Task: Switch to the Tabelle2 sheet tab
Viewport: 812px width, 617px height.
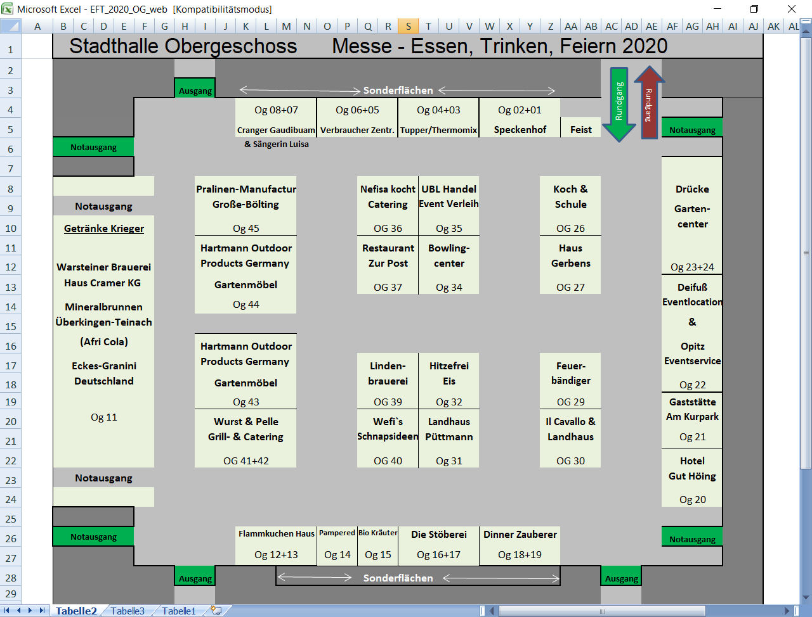Action: 76,611
